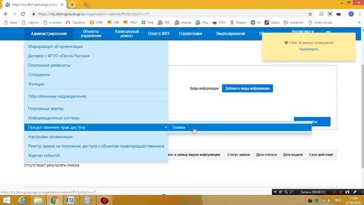The width and height of the screenshot is (364, 205).
Task: Open the рокетчат bookmark
Action: 294,23
